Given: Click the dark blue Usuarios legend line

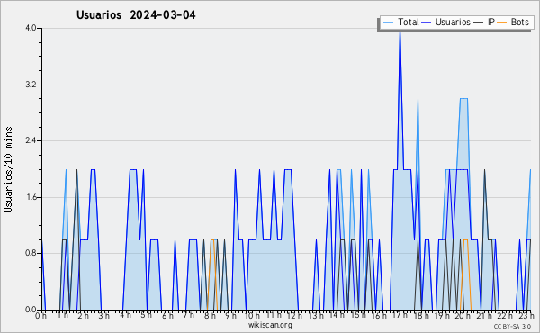Looking at the screenshot, I should click(427, 22).
